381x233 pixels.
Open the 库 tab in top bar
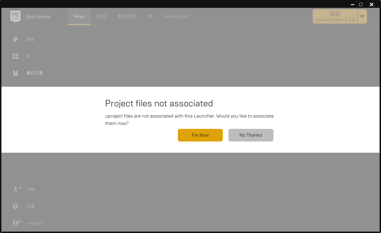pos(150,17)
